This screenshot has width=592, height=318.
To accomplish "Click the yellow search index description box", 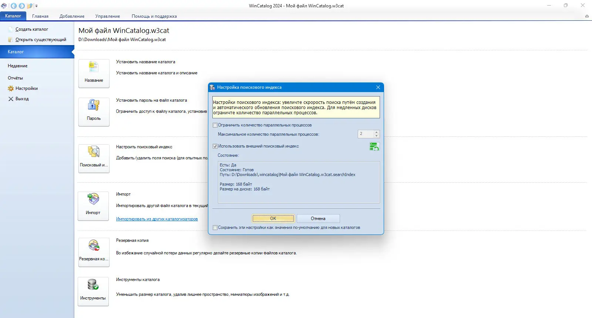I will pos(296,107).
